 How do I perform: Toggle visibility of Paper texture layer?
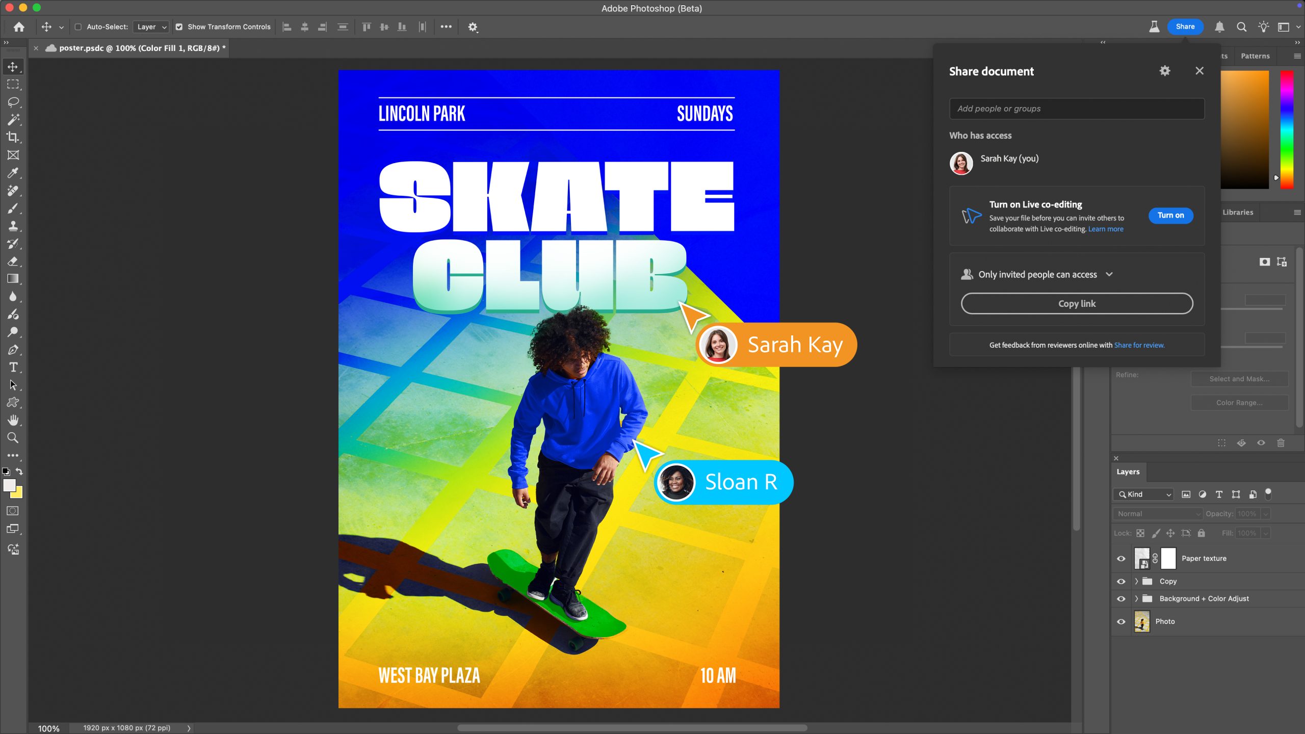(x=1121, y=558)
